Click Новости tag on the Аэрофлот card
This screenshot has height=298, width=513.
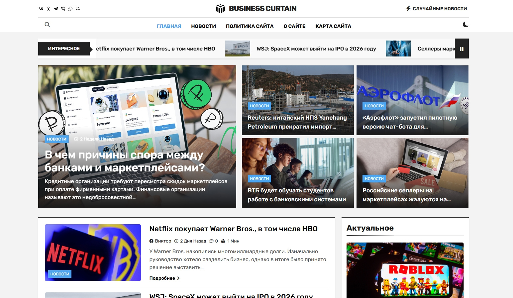pos(374,106)
